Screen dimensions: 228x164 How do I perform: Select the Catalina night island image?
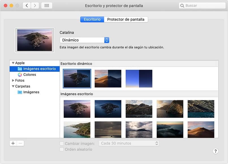coord(108,109)
